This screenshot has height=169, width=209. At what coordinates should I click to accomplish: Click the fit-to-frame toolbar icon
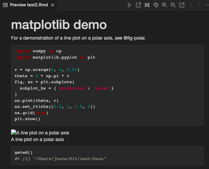pos(147,5)
